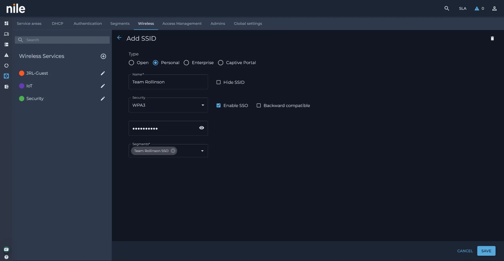This screenshot has width=504, height=261.
Task: Click the Name field with Team Rollinson
Action: (x=168, y=82)
